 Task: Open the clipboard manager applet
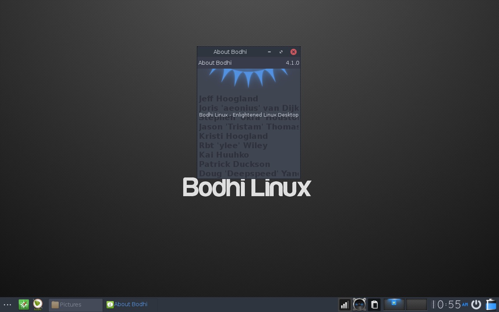pos(374,305)
